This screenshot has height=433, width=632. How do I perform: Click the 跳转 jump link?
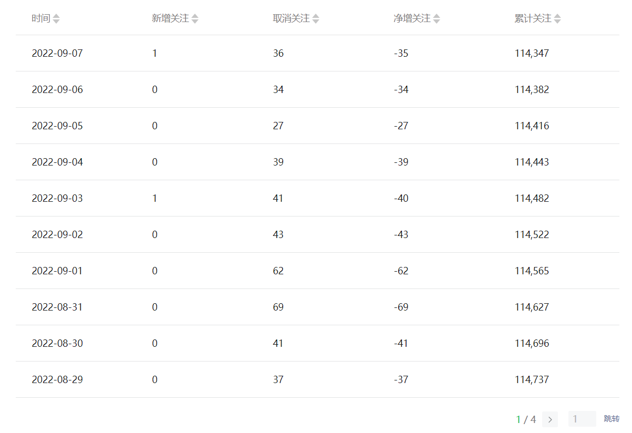pyautogui.click(x=612, y=419)
